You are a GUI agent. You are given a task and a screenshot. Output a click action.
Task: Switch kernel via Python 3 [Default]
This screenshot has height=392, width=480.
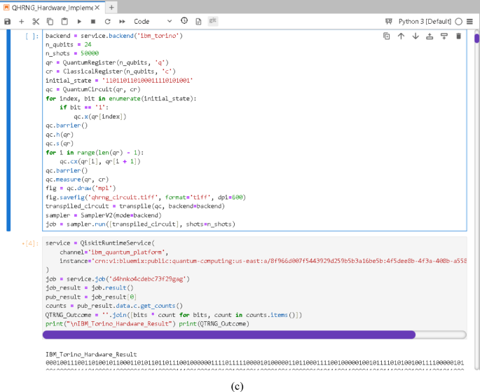point(425,22)
